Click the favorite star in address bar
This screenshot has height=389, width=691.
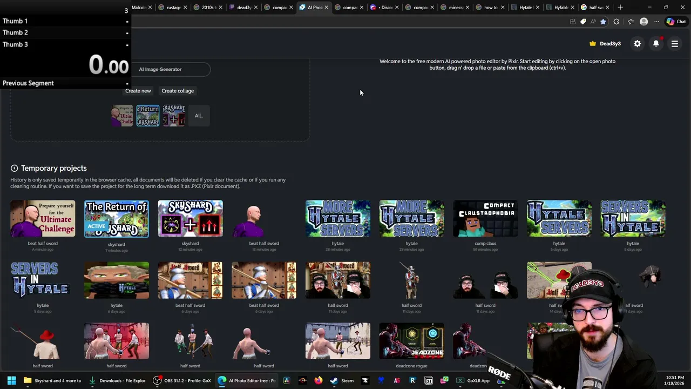[603, 22]
